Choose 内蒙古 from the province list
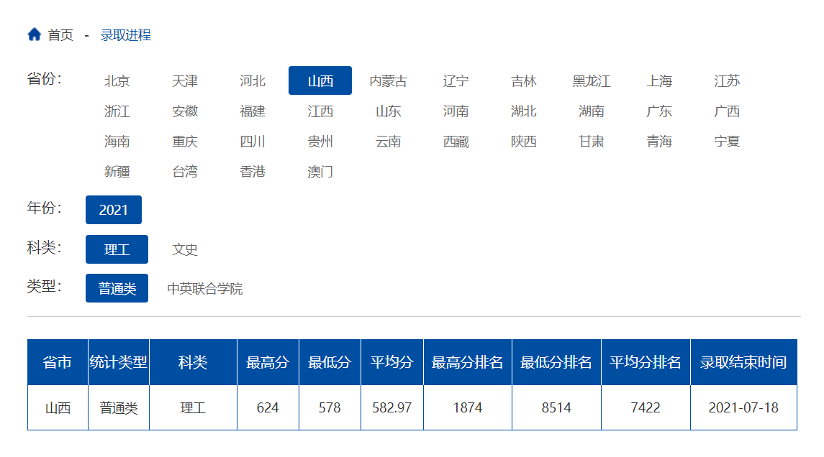Screen dimensions: 824x457 (388, 80)
